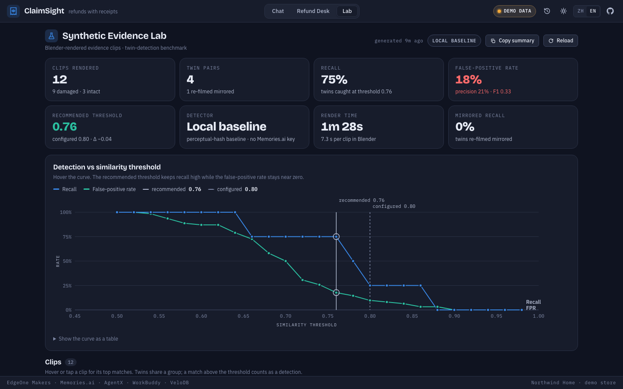Image resolution: width=623 pixels, height=389 pixels.
Task: Click the recall marker at threshold 0.76
Action: [x=336, y=237]
